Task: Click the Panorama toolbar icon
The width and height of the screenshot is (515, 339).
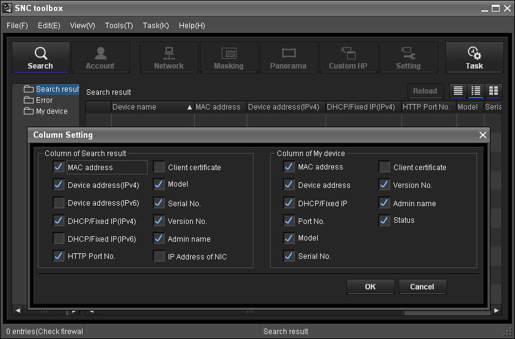Action: 288,58
